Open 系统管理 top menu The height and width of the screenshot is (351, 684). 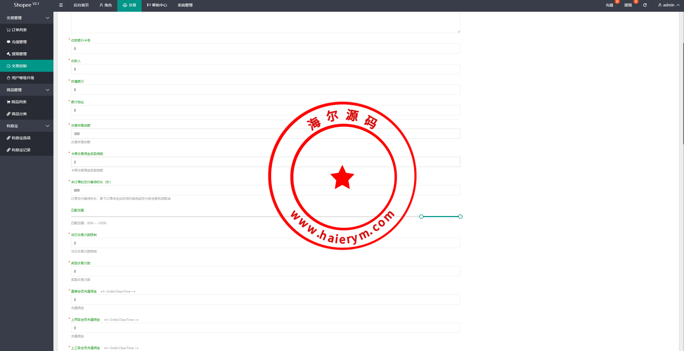[185, 5]
